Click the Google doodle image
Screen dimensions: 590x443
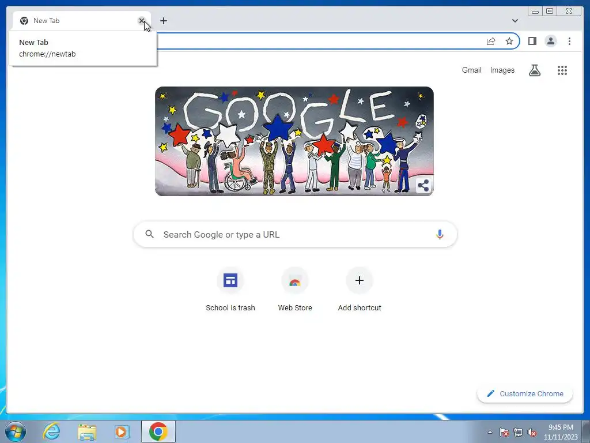click(x=294, y=141)
